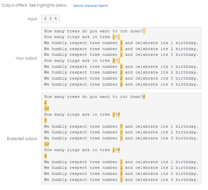Click the 'Your output' label

tap(26, 58)
